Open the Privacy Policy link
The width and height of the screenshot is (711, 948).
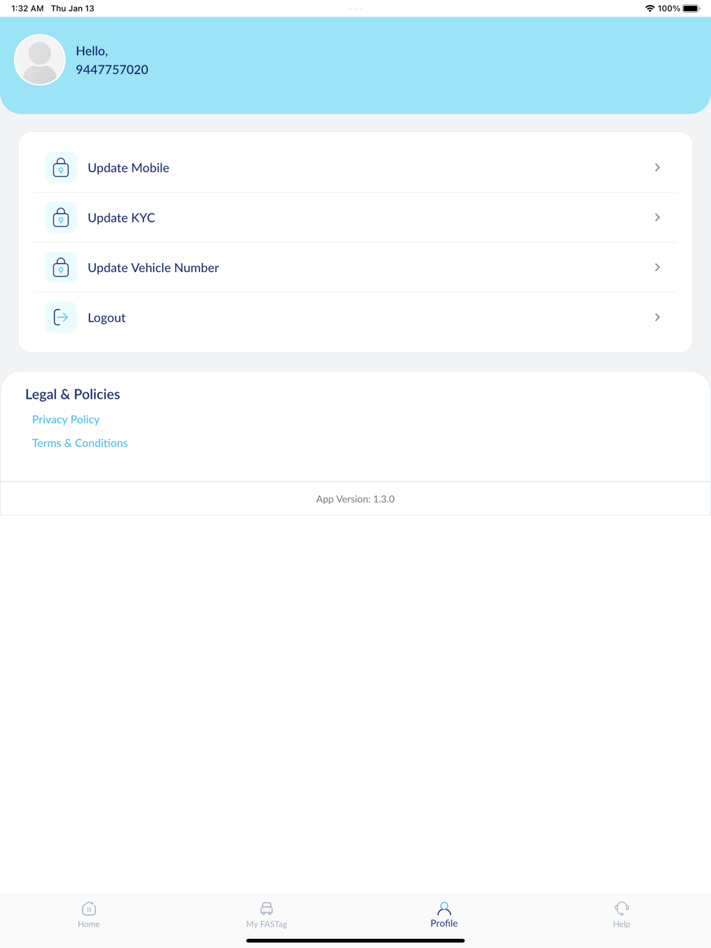point(65,419)
